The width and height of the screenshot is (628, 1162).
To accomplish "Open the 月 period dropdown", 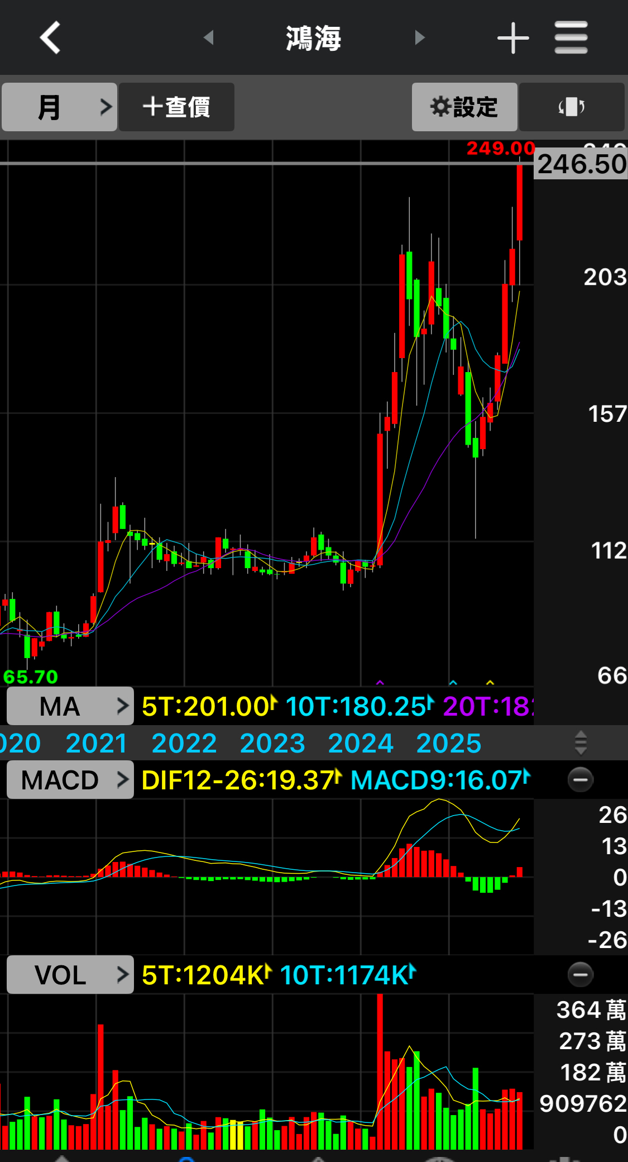I will click(59, 107).
